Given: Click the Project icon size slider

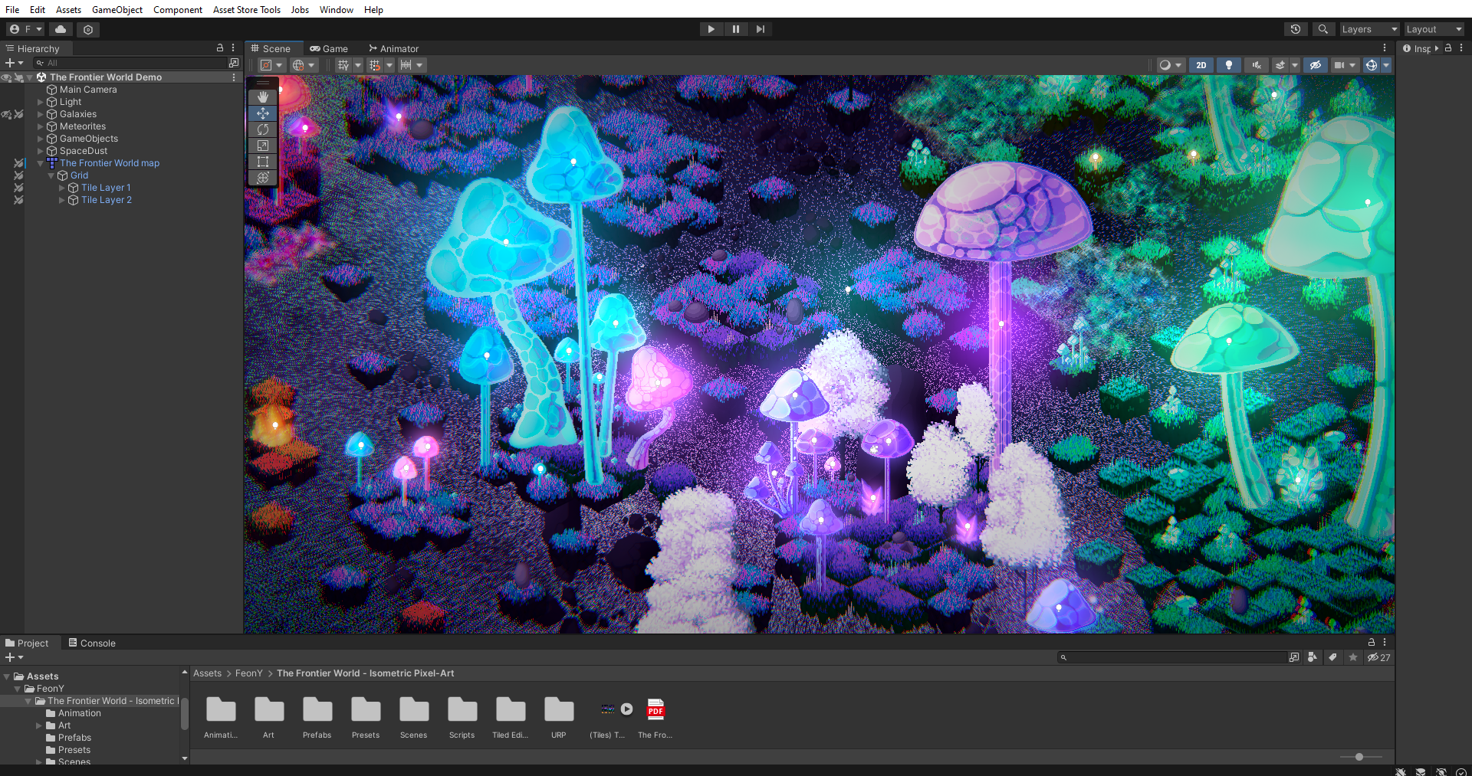Looking at the screenshot, I should click(1359, 757).
